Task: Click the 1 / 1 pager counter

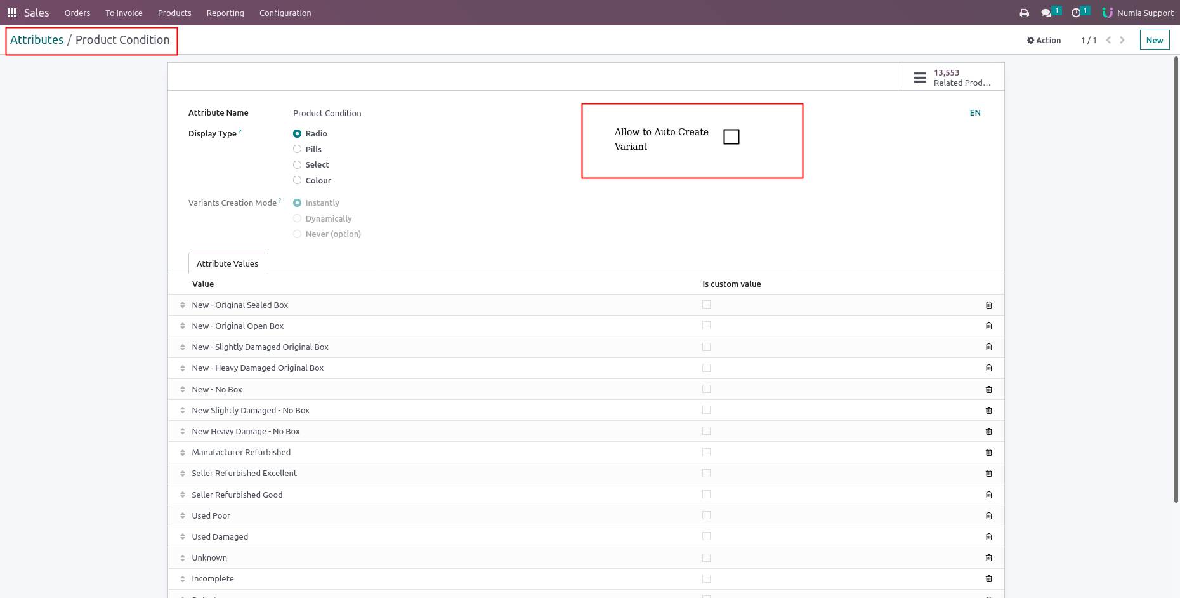Action: [x=1089, y=40]
